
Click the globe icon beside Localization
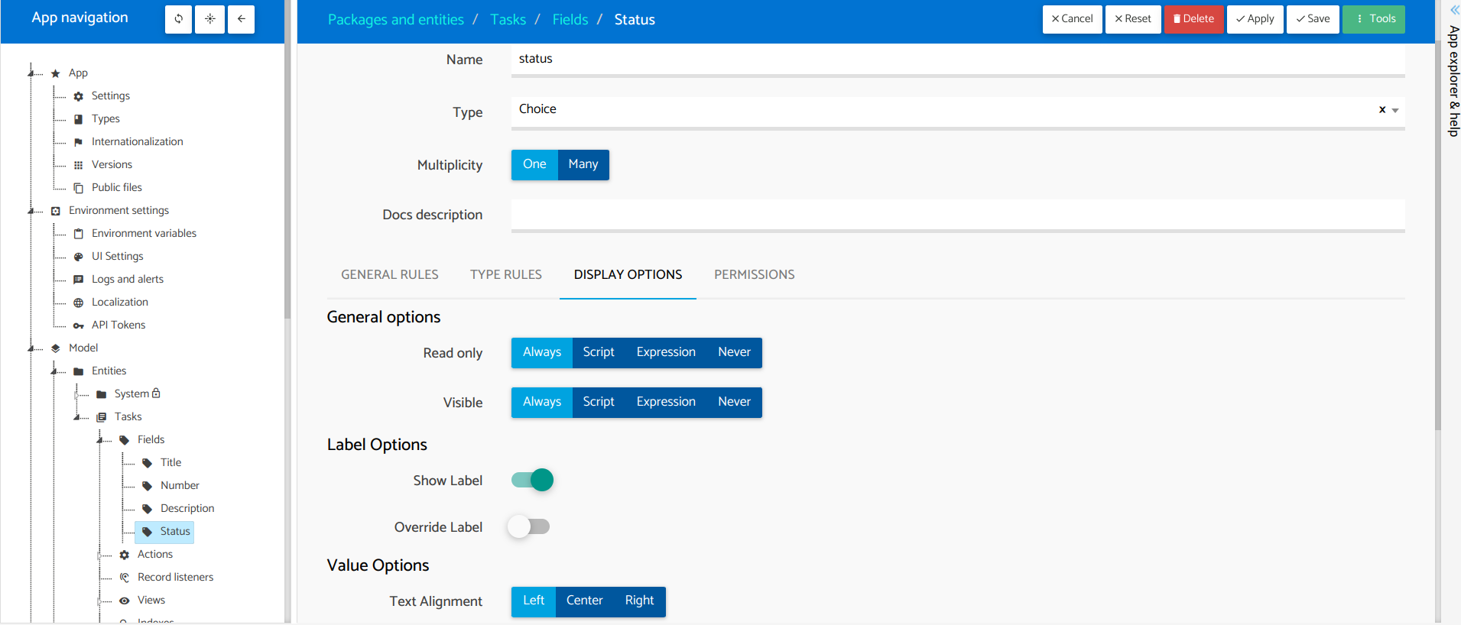click(x=79, y=303)
